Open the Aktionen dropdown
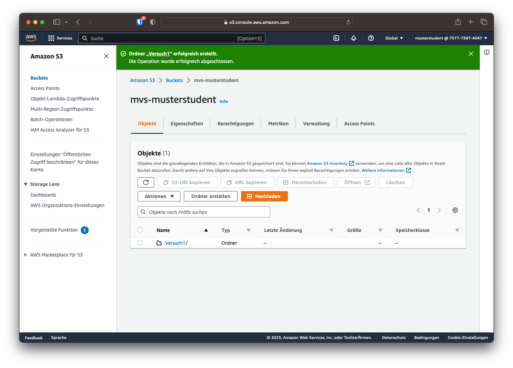 [x=159, y=196]
